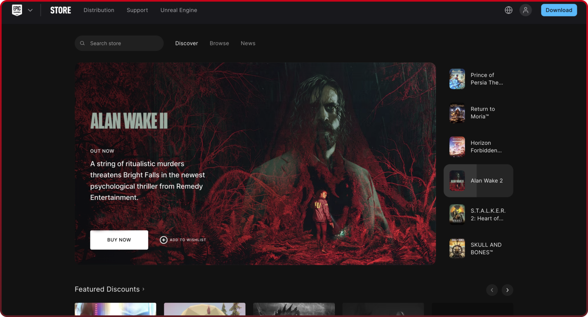Pick Skull and Bones cover icon
This screenshot has height=317, width=588.
coord(457,248)
